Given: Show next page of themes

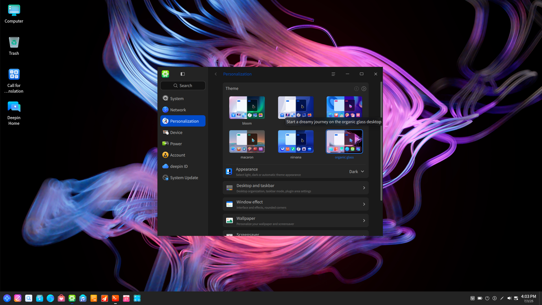Looking at the screenshot, I should point(364,89).
